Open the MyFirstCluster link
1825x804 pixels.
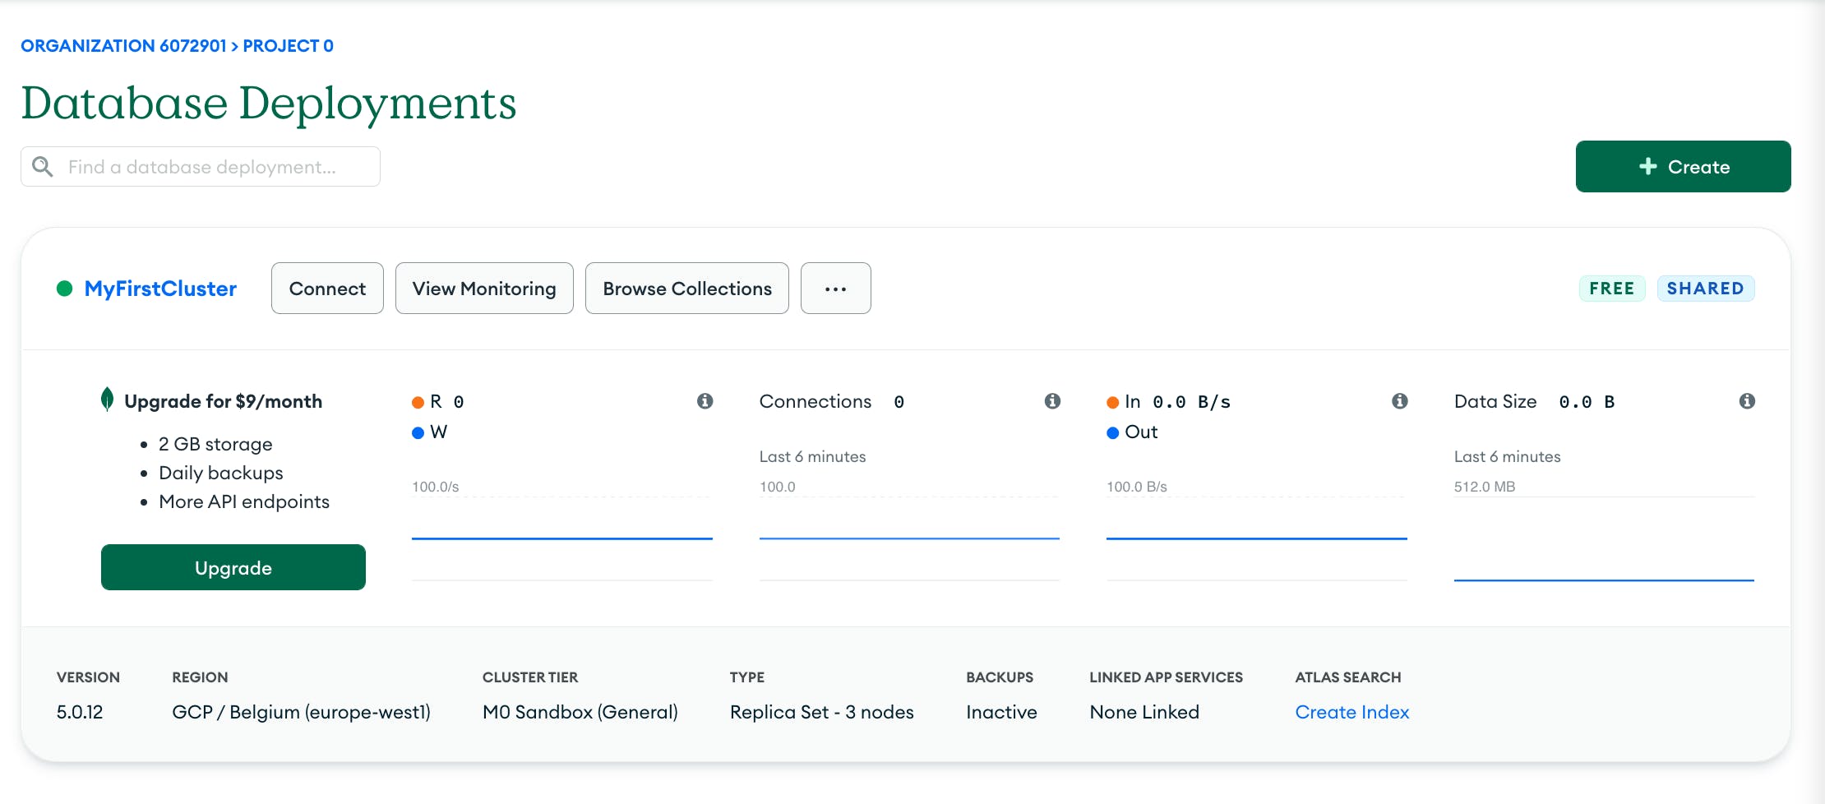click(x=160, y=289)
